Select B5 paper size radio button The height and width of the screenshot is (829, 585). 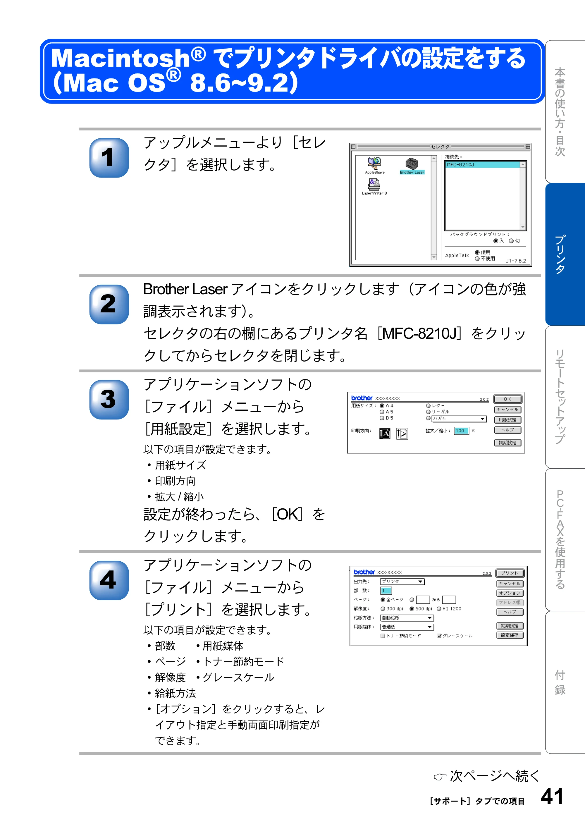(x=382, y=418)
